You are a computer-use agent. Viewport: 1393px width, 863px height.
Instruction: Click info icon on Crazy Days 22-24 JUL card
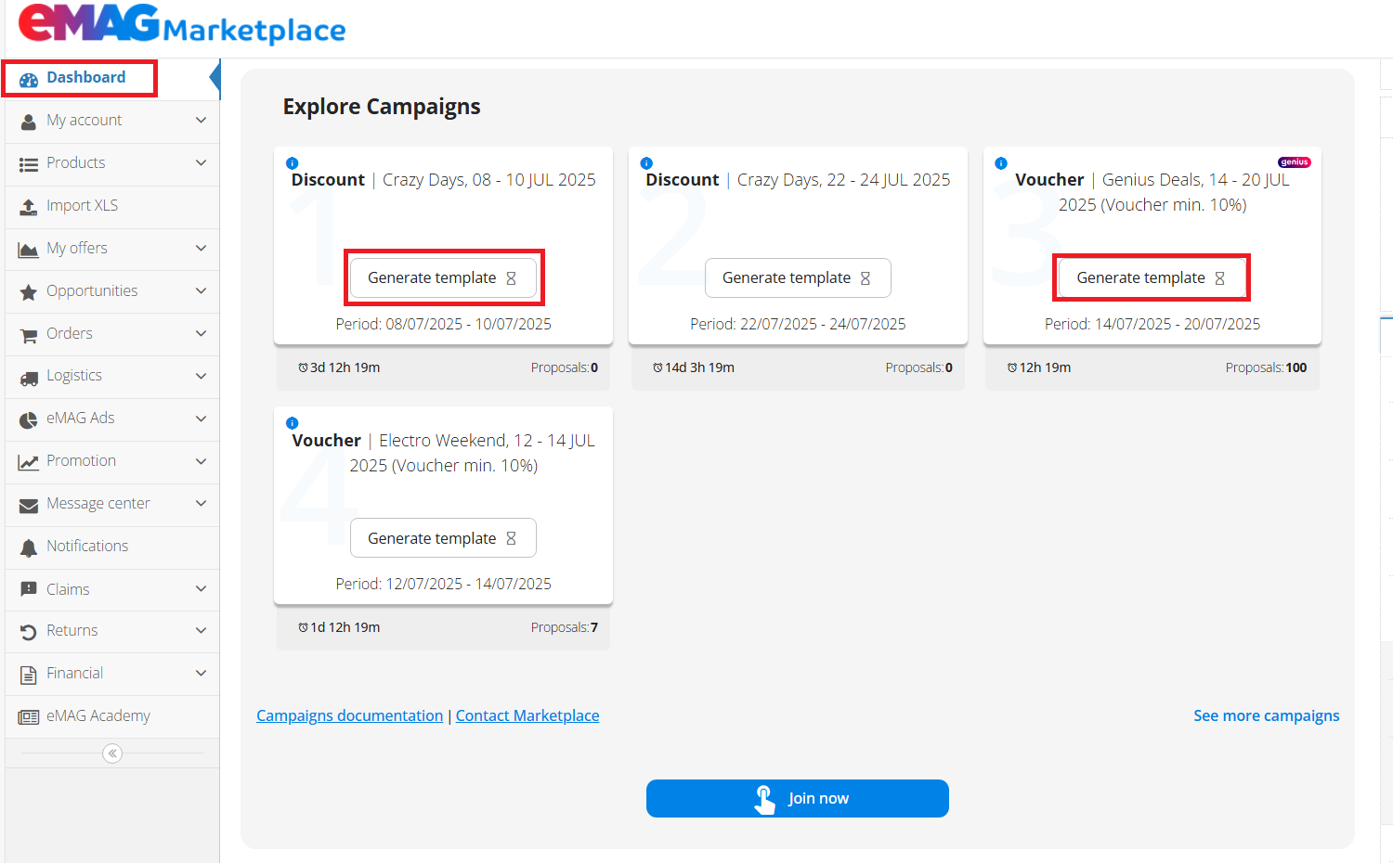647,162
